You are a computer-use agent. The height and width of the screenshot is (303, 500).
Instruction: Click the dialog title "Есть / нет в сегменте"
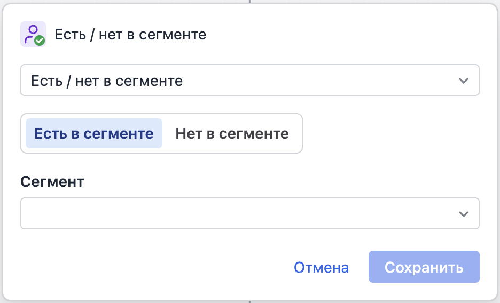pyautogui.click(x=130, y=35)
